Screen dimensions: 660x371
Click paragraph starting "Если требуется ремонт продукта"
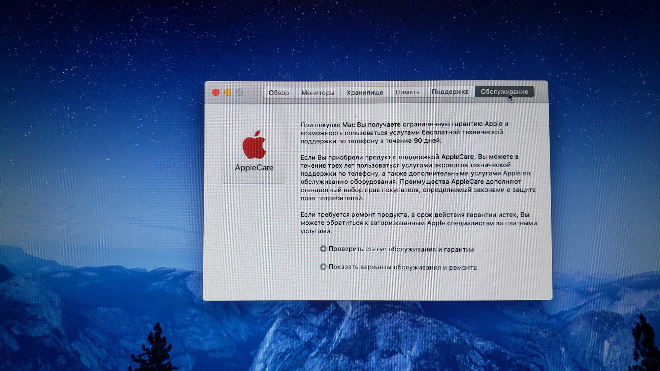[x=419, y=223]
